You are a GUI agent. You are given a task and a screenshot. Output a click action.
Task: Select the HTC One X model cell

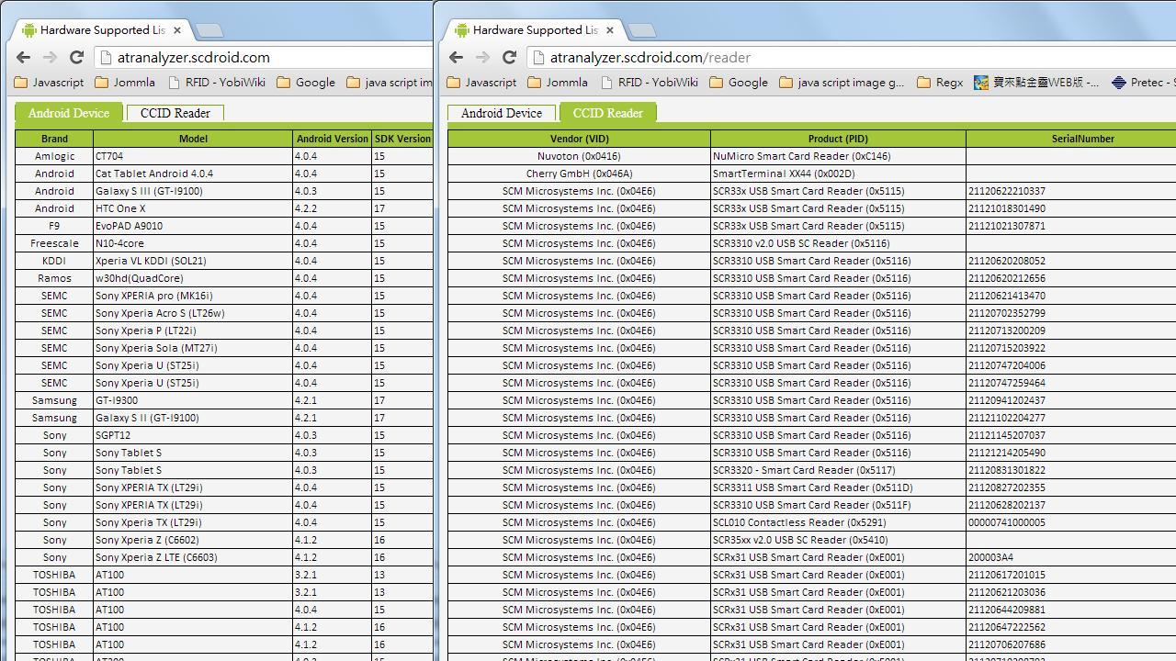click(x=193, y=208)
